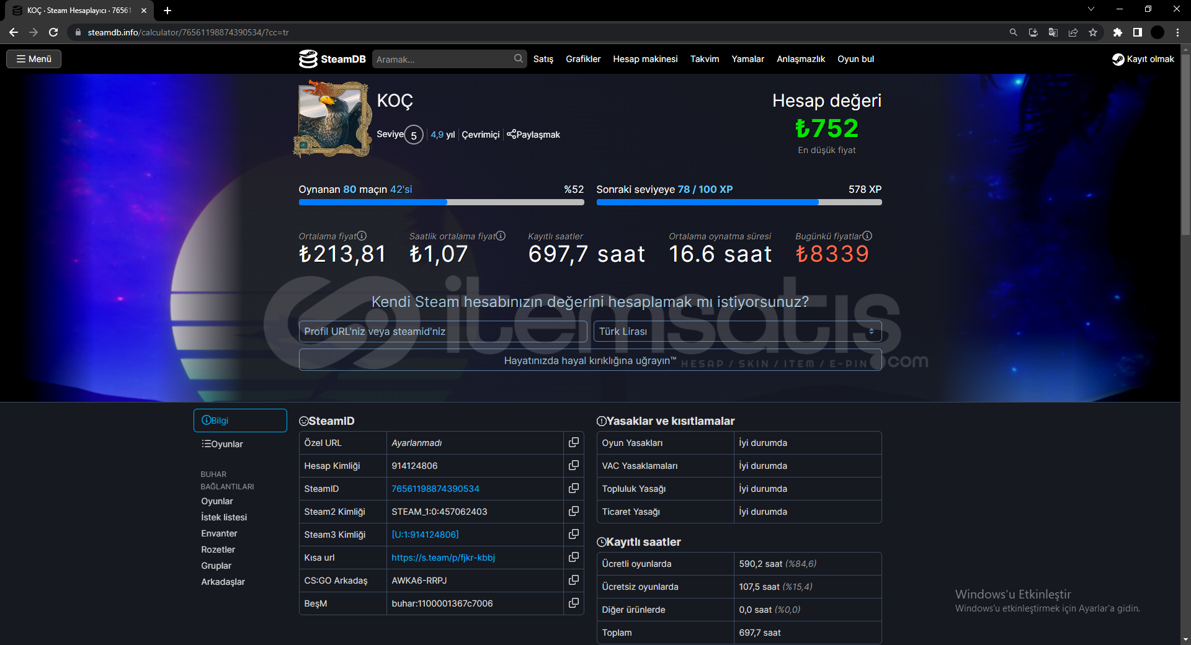The height and width of the screenshot is (645, 1191).
Task: Click the games played progress bar
Action: click(x=441, y=202)
